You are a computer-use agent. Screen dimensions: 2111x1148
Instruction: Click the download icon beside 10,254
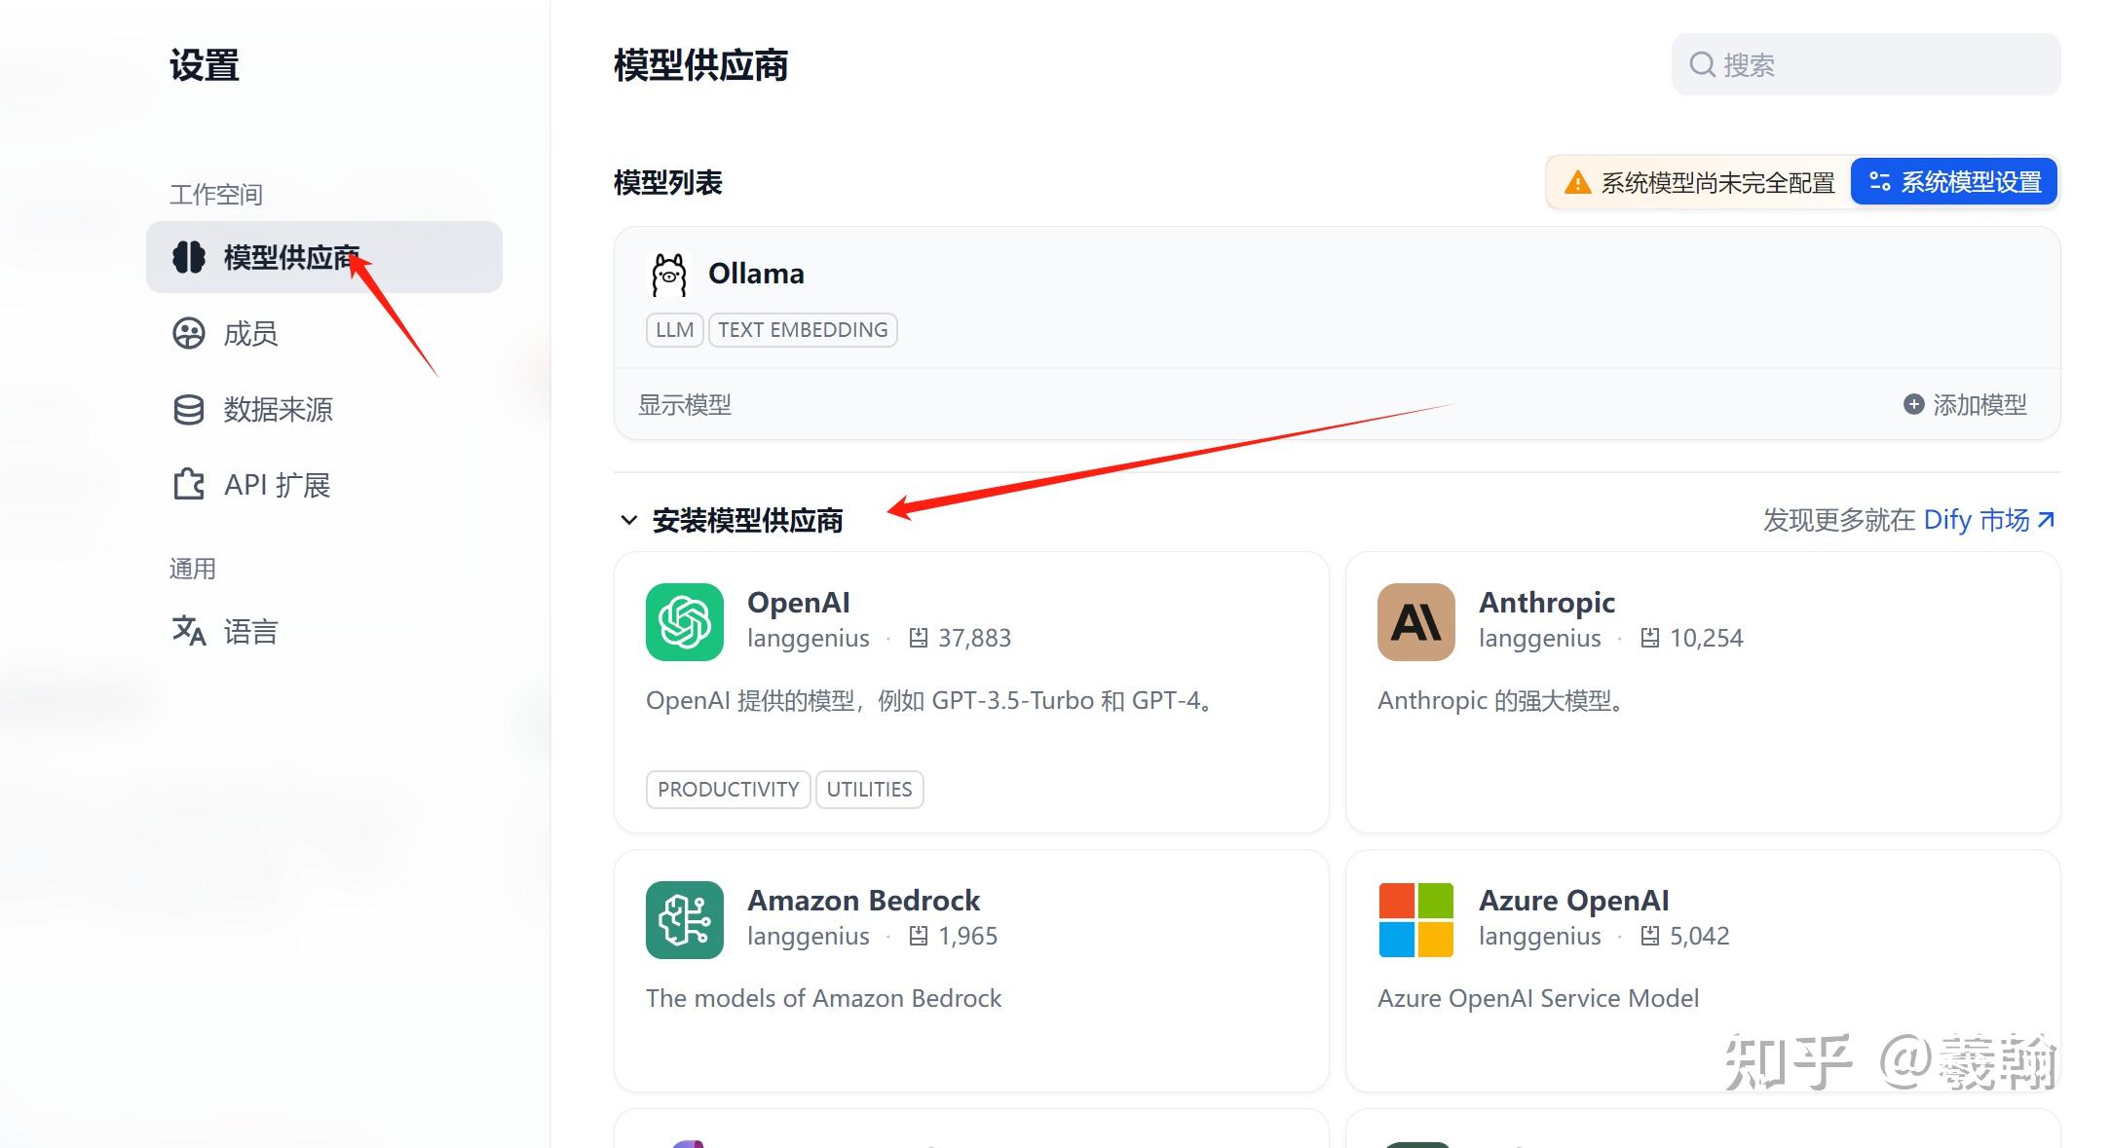point(1649,638)
